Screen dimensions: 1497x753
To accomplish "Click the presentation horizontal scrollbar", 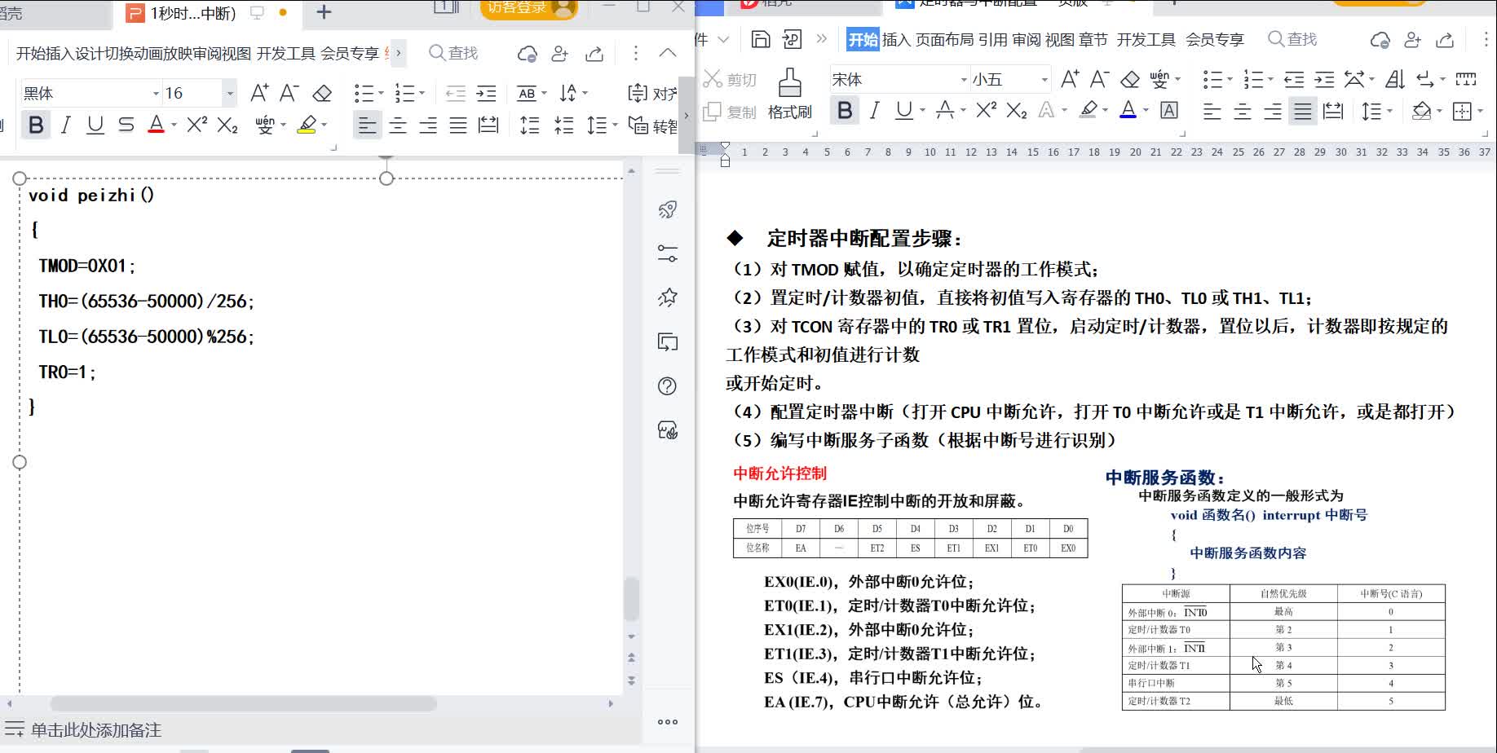I will (243, 703).
